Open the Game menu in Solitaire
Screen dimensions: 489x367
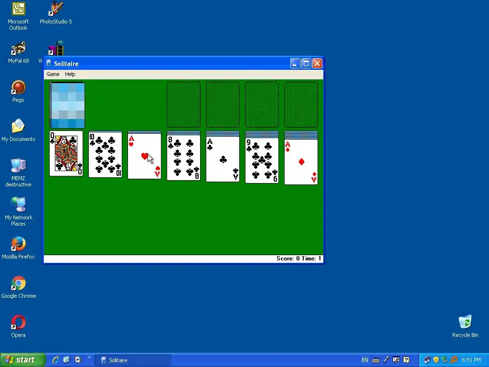pos(53,74)
